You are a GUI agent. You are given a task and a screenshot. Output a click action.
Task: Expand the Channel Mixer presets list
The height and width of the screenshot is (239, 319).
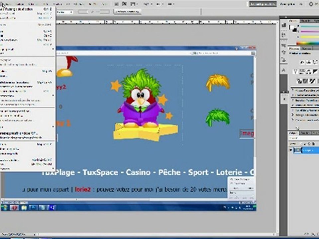(293, 115)
